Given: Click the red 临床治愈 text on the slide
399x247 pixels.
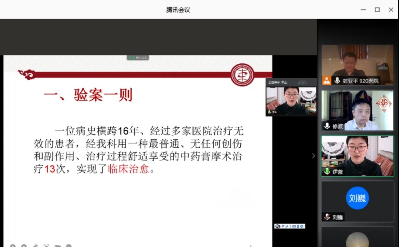Looking at the screenshot, I should tap(128, 169).
